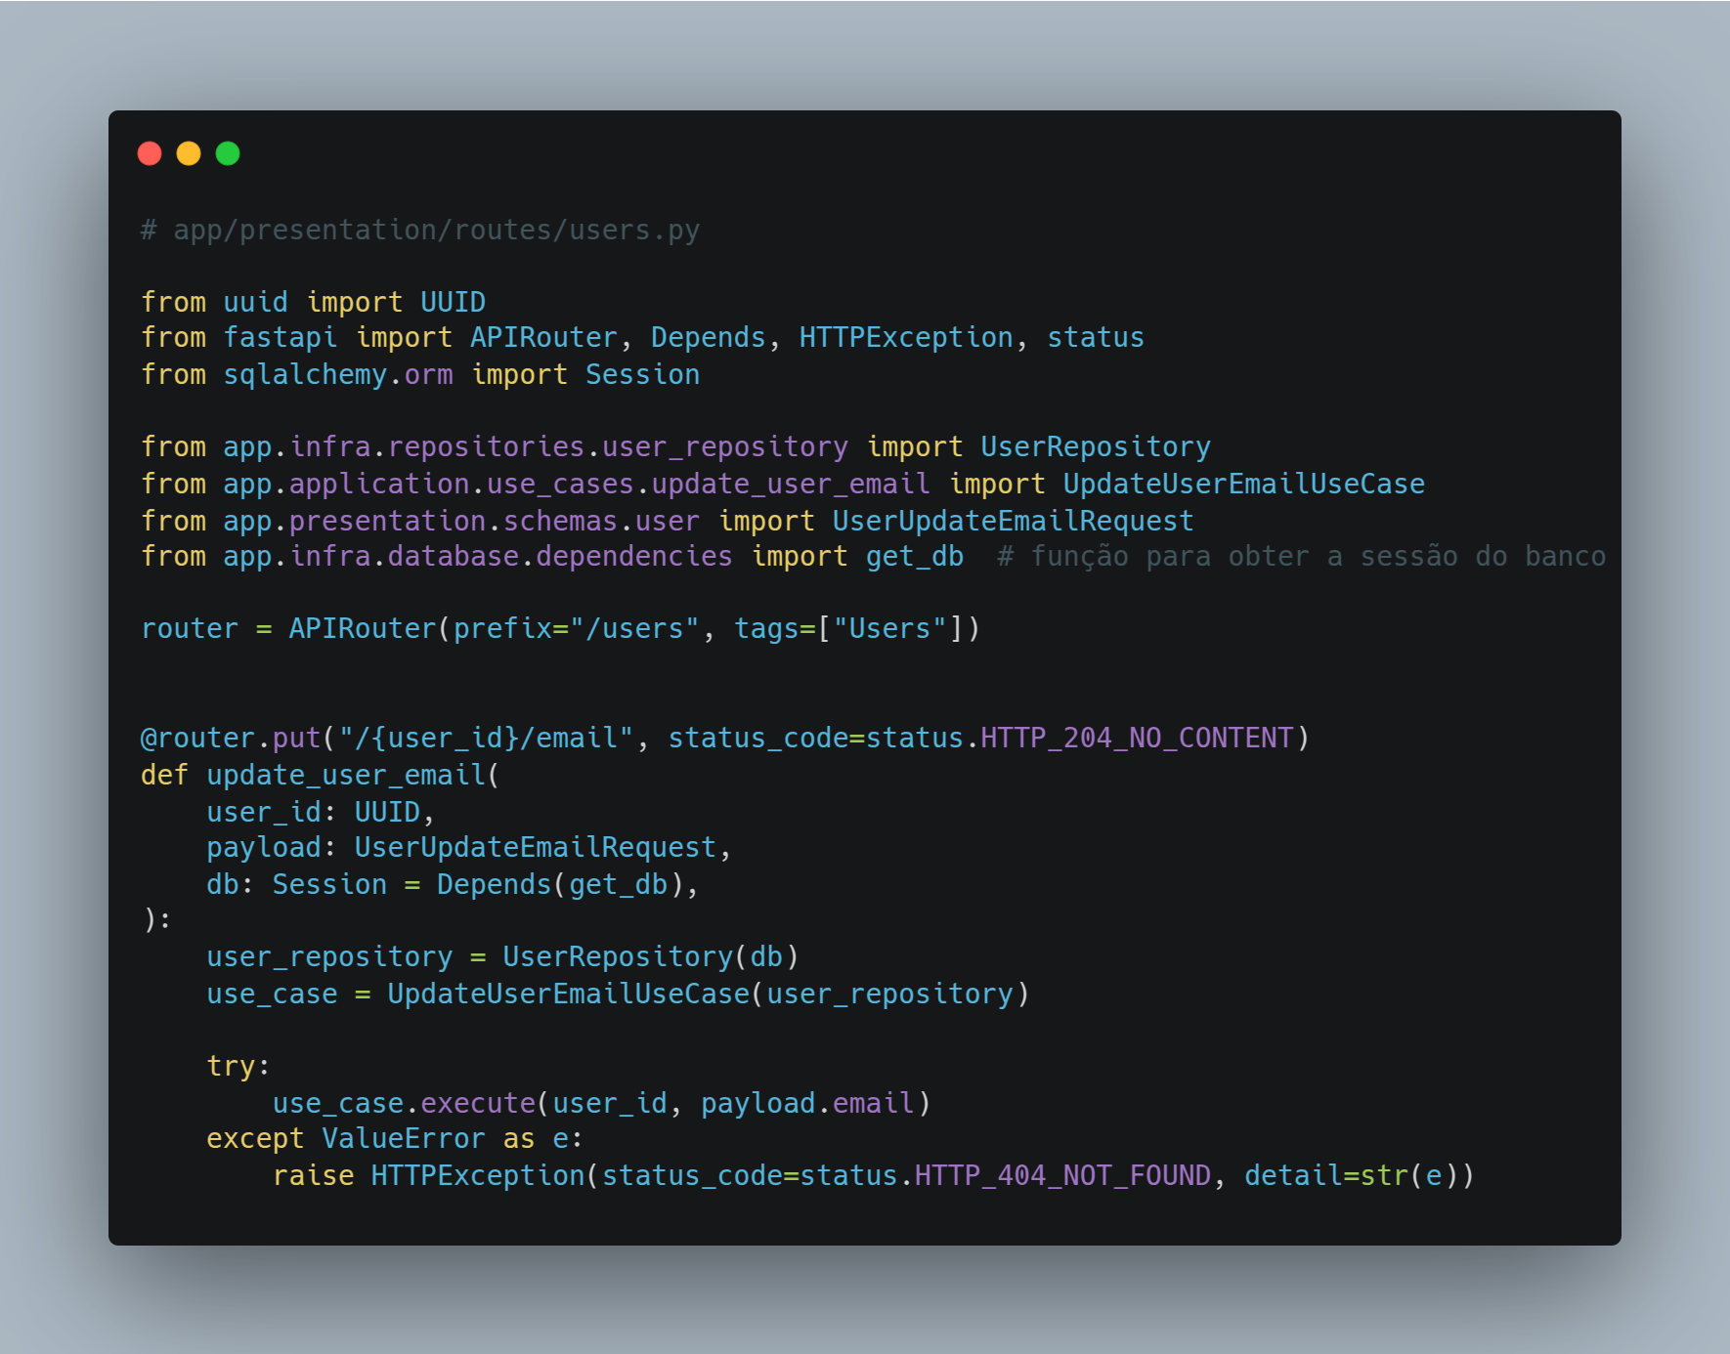This screenshot has width=1730, height=1354.
Task: Click the green maximize dot
Action: tap(228, 153)
